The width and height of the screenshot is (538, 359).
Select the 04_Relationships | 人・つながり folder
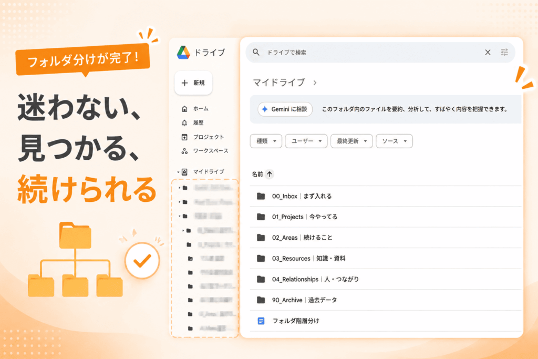(385, 280)
